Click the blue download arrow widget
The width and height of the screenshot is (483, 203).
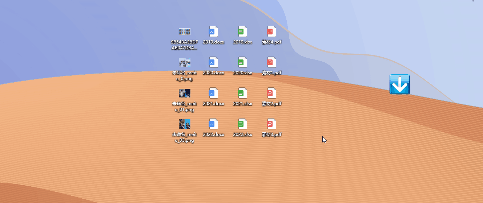(400, 84)
